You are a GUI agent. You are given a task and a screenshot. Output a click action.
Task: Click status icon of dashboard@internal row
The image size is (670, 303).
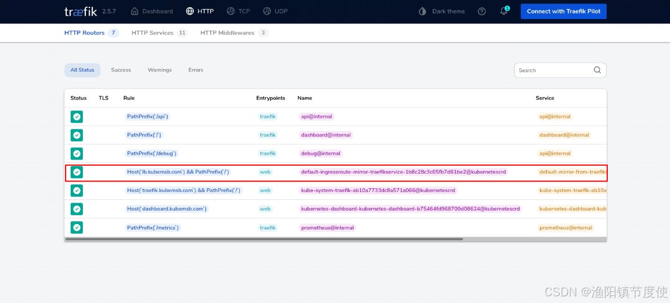click(76, 135)
